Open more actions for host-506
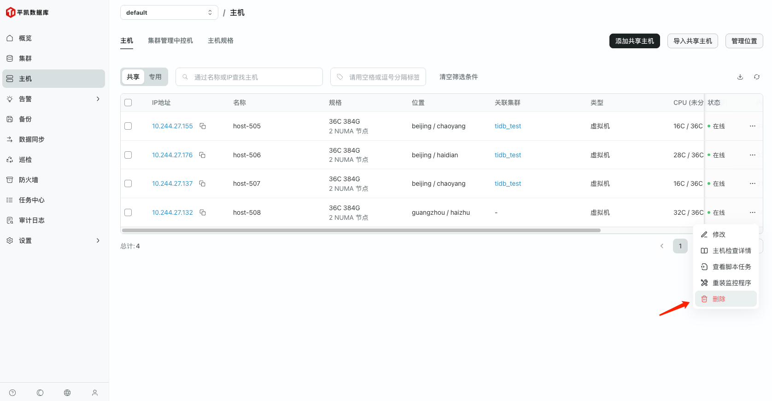Viewport: 772px width, 401px height. point(753,155)
